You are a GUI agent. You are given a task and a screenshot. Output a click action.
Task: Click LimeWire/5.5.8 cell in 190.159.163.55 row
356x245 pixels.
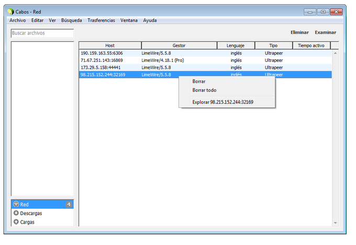pyautogui.click(x=156, y=53)
